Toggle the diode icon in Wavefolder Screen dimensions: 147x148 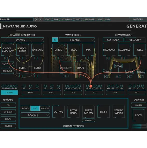55,40
